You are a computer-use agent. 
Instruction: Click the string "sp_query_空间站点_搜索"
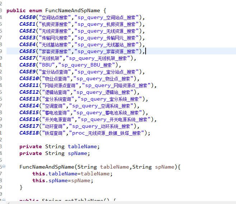coord(107,18)
